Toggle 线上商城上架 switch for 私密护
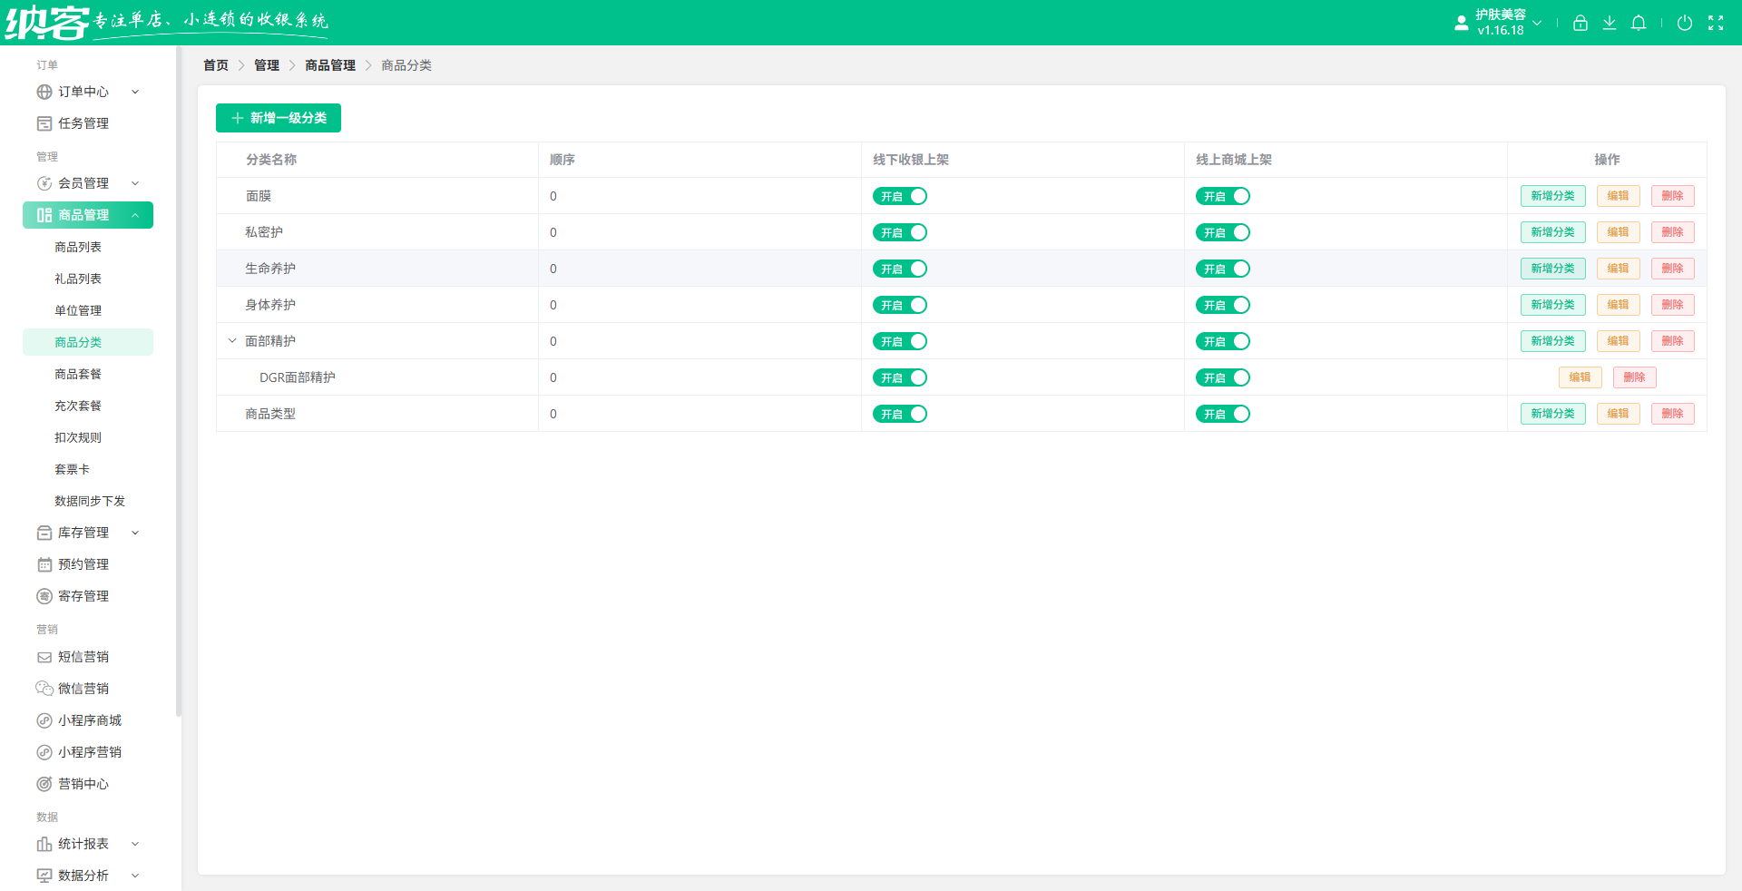This screenshot has width=1742, height=891. point(1222,232)
